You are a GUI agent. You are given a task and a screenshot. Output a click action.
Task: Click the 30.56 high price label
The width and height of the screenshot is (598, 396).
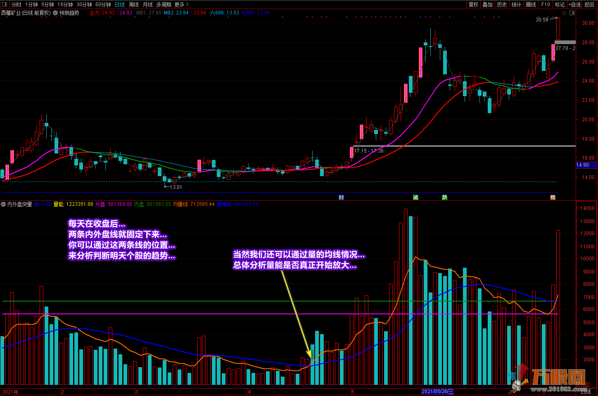[x=542, y=20]
